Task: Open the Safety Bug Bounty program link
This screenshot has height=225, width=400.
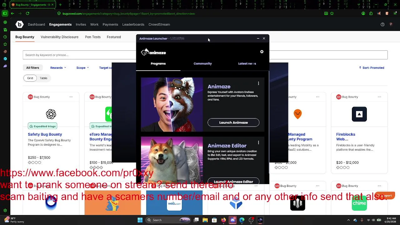Action: (45, 134)
